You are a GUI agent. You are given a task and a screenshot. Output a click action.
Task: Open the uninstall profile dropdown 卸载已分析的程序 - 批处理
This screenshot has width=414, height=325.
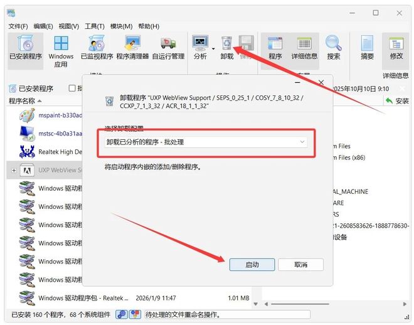point(206,142)
